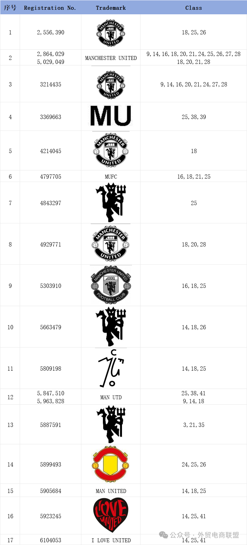Click the Trademark column header
The width and height of the screenshot is (247, 545).
click(111, 8)
